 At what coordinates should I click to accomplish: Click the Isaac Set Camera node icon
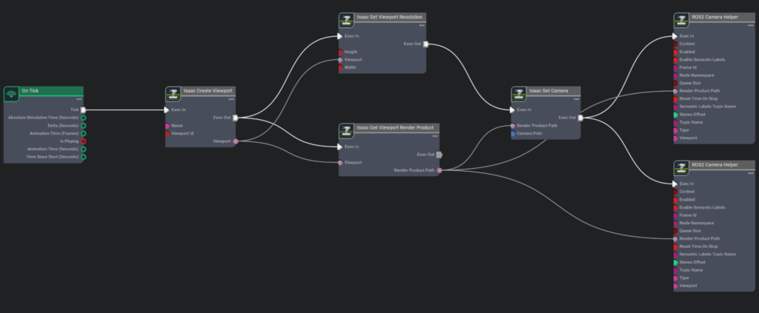click(519, 94)
